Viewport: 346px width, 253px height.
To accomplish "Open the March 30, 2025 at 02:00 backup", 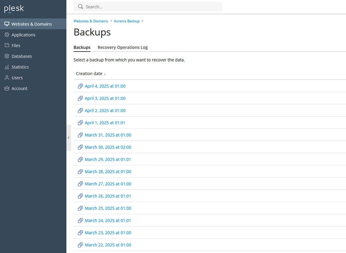I will 108,147.
